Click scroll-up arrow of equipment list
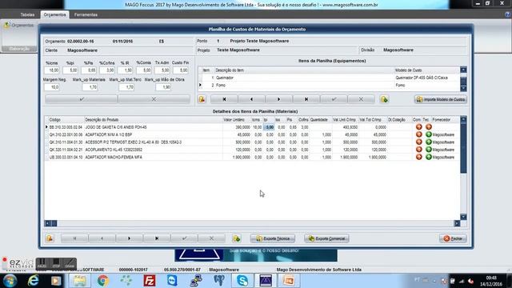The height and width of the screenshot is (288, 512). click(x=463, y=70)
